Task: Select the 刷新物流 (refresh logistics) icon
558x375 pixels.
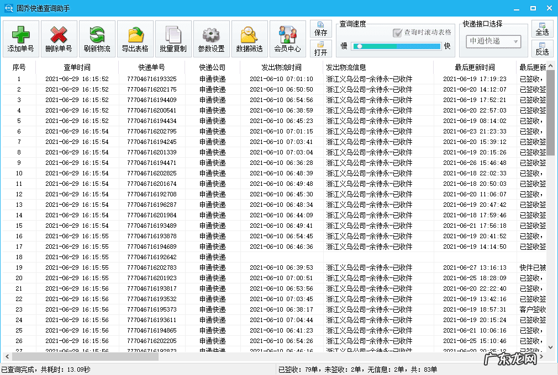Action: [x=98, y=37]
